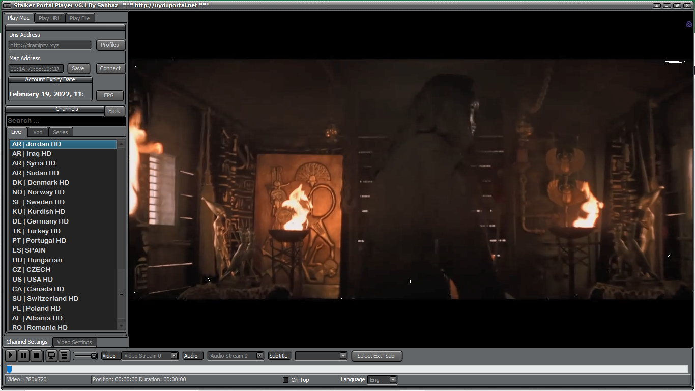Roll up window with triangle button
The height and width of the screenshot is (391, 695).
[x=657, y=5]
